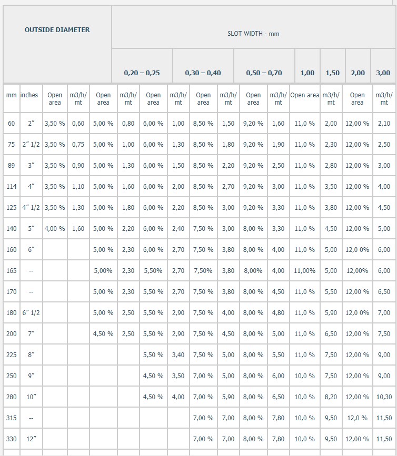
Task: Click the 114 mm row diameter cell
Action: tap(12, 186)
